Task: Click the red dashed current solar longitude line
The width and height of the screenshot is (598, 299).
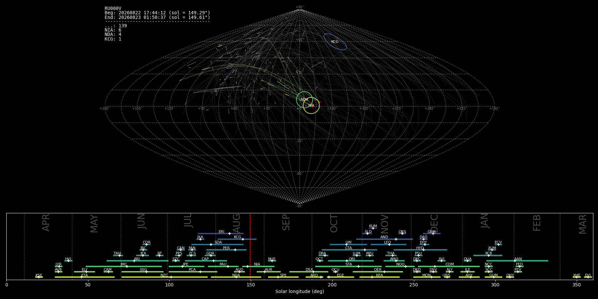Action: click(x=250, y=246)
